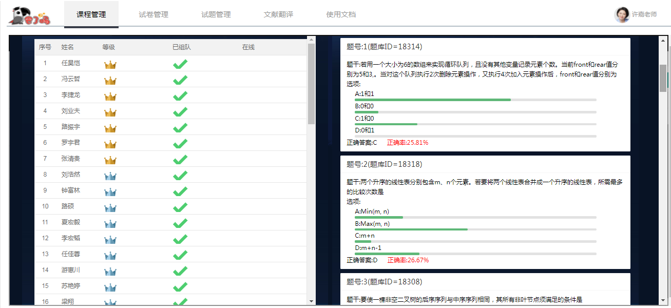
Task: Click green team checkmark for 路振宇
Action: 180,128
